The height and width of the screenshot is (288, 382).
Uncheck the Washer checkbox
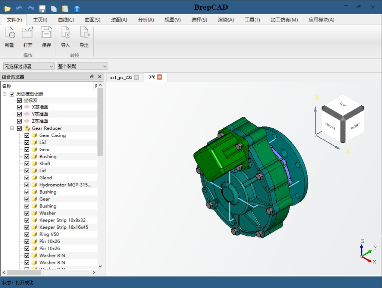click(27, 213)
